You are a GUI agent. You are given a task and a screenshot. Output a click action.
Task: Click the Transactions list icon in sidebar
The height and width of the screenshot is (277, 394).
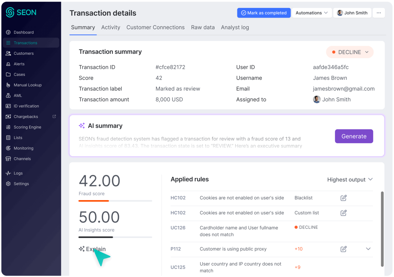click(x=8, y=43)
